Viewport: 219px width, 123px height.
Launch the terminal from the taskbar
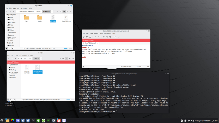pos(33,120)
